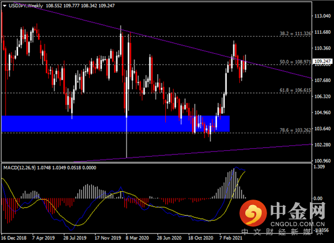Click the CNGOLD swirl logo icon
The image size is (334, 243).
[x=253, y=213]
